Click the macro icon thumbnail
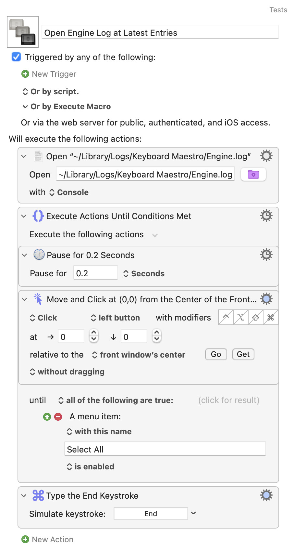The image size is (294, 550). click(23, 32)
